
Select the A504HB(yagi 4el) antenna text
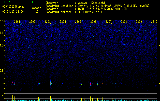tap(90, 12)
